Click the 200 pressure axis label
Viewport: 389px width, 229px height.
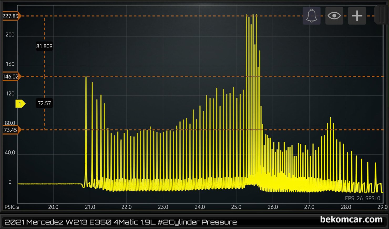pos(10,35)
